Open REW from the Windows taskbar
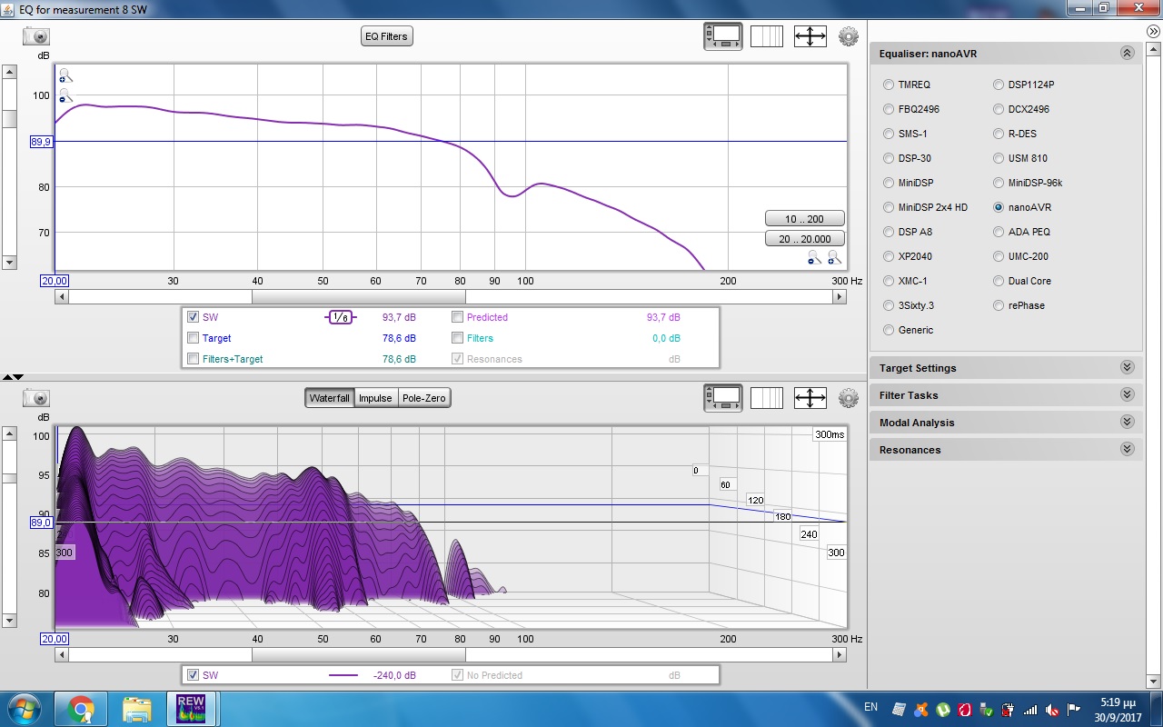 pyautogui.click(x=191, y=708)
